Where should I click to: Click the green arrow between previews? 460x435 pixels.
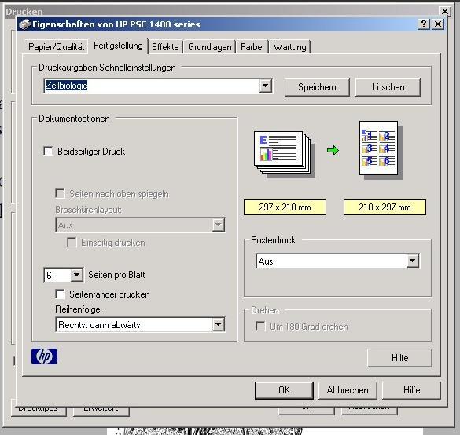tap(333, 151)
